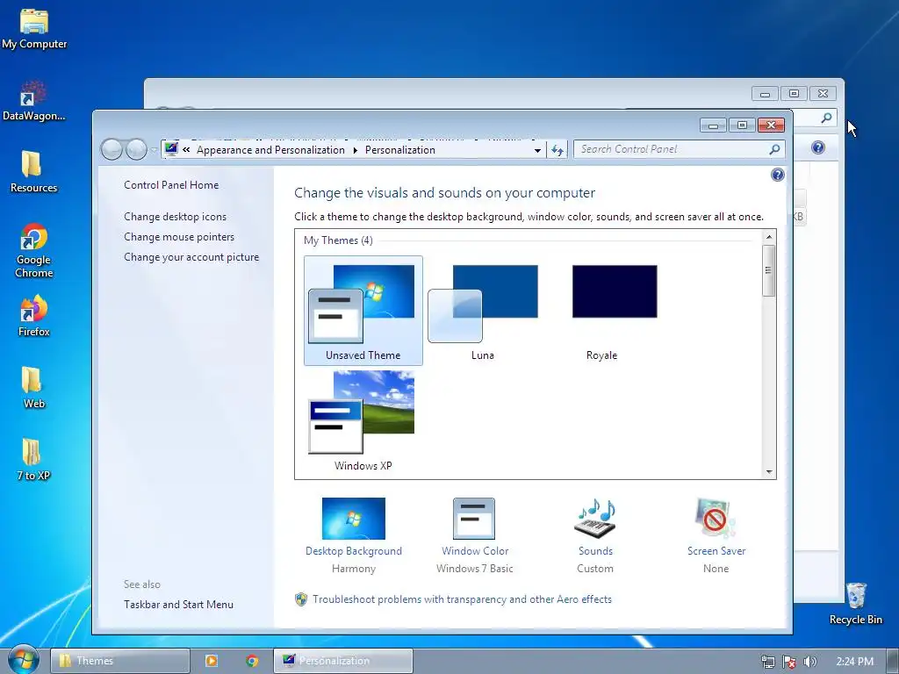Viewport: 899px width, 674px height.
Task: Open the recent pages dropdown beside nav buttons
Action: [x=154, y=150]
